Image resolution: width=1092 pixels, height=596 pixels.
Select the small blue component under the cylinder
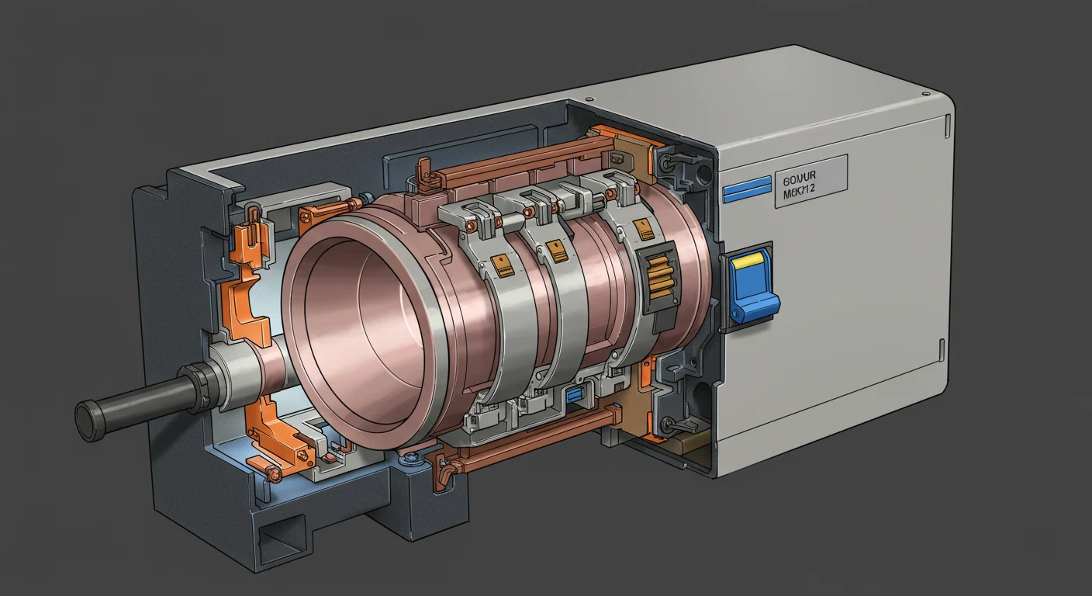[575, 396]
